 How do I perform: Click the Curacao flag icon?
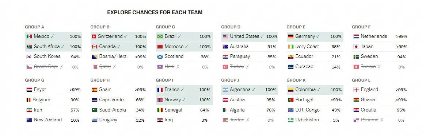click(291, 67)
